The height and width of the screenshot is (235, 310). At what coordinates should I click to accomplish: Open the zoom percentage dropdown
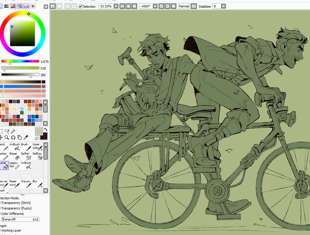pos(116,6)
